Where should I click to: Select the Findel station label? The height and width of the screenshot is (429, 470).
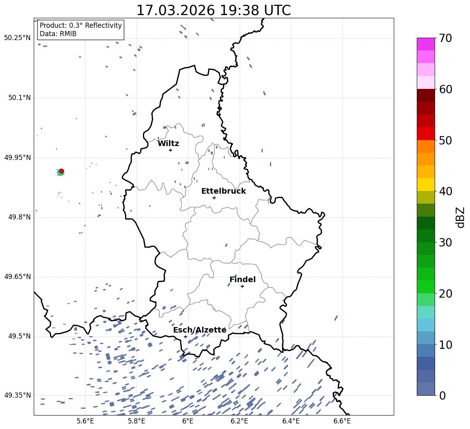pos(243,279)
